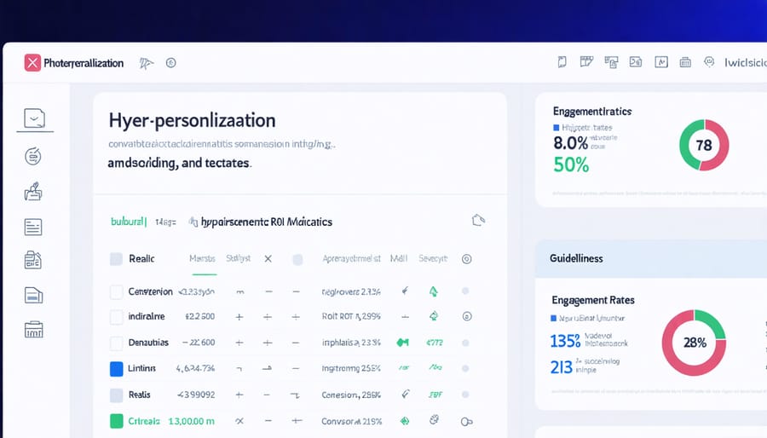Click the red X app logo

tap(32, 62)
